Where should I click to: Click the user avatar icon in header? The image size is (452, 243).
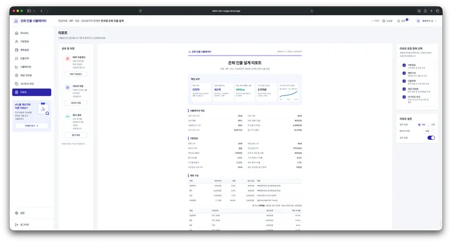[x=418, y=21]
